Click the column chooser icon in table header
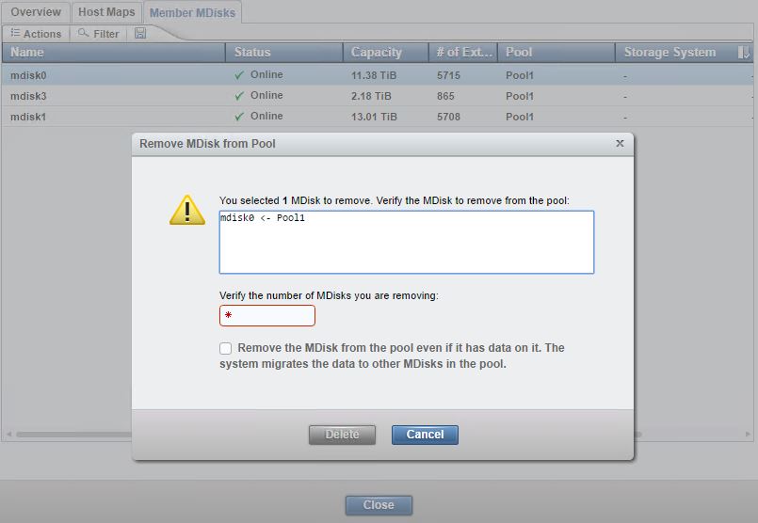758x523 pixels. pyautogui.click(x=744, y=52)
